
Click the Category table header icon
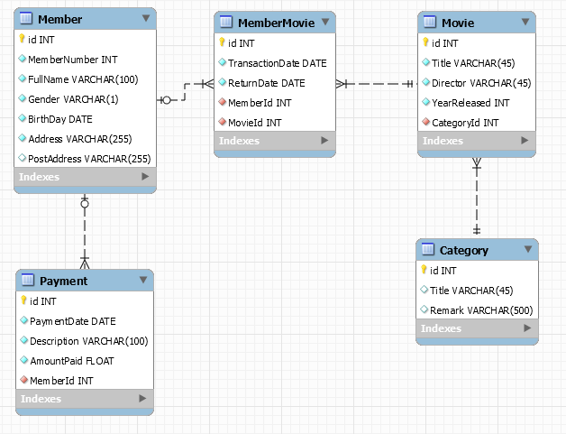428,250
